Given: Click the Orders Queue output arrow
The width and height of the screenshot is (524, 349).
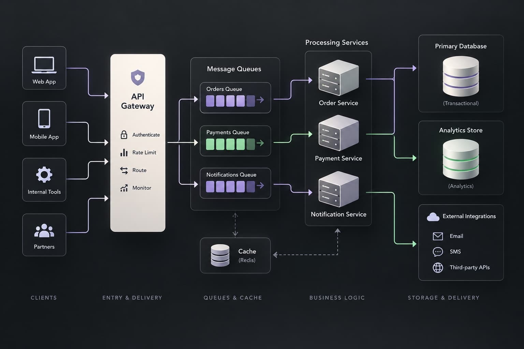Looking at the screenshot, I should pyautogui.click(x=260, y=100).
